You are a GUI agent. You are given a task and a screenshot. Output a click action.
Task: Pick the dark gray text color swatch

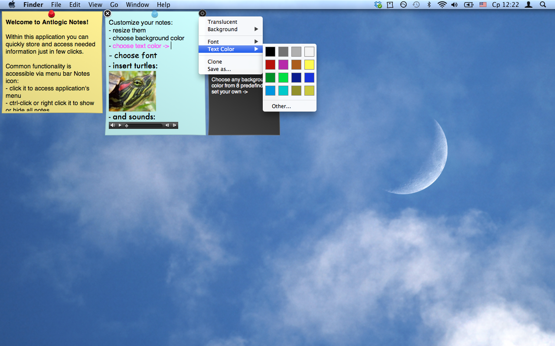coord(283,52)
